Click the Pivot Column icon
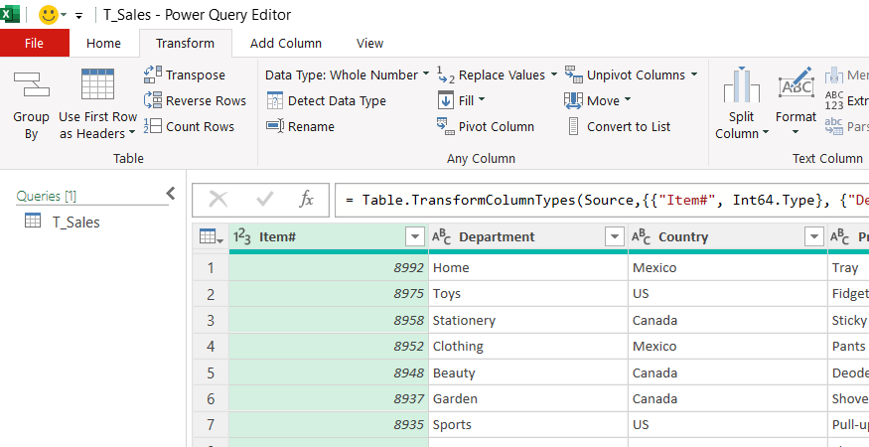 coord(446,126)
